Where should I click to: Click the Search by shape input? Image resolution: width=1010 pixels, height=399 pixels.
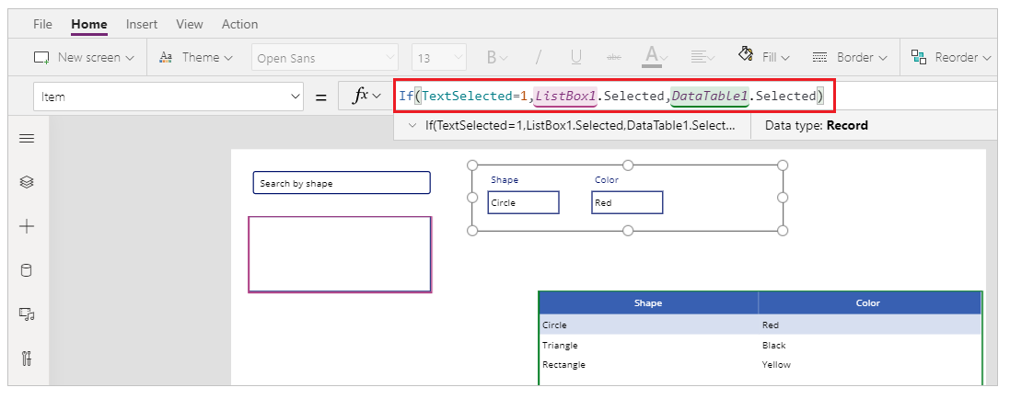click(342, 183)
